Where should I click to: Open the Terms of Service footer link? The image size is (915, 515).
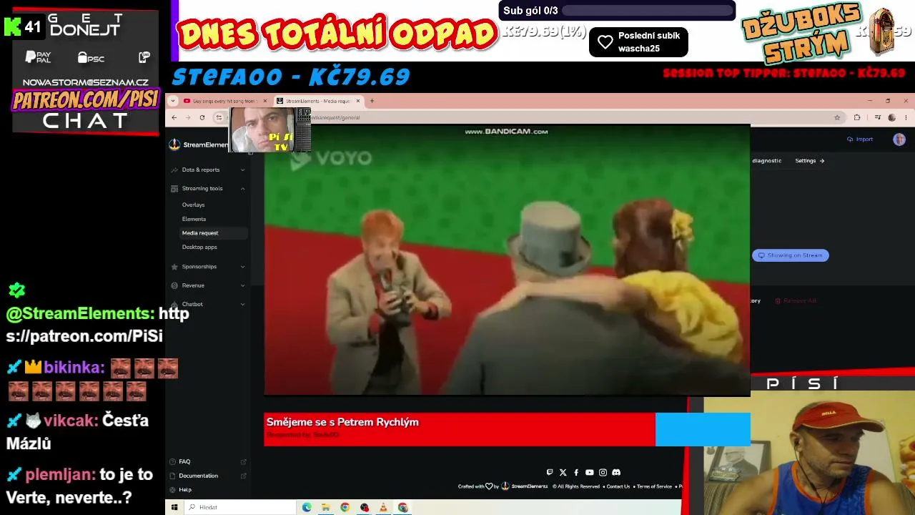coord(654,486)
